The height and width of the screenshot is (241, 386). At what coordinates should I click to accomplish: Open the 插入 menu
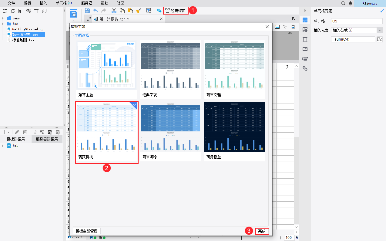[x=43, y=3]
